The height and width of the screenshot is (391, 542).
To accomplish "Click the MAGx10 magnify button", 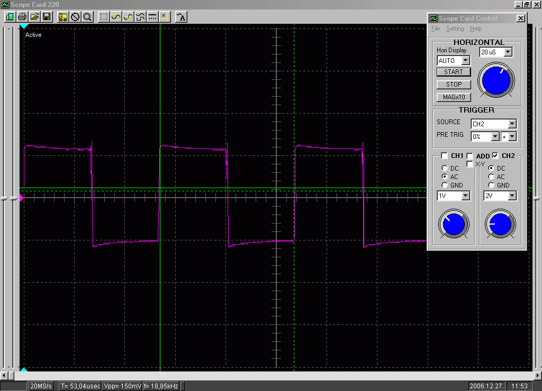I will click(x=454, y=97).
